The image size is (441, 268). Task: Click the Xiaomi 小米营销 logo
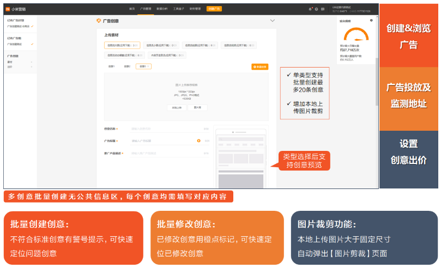click(x=16, y=9)
